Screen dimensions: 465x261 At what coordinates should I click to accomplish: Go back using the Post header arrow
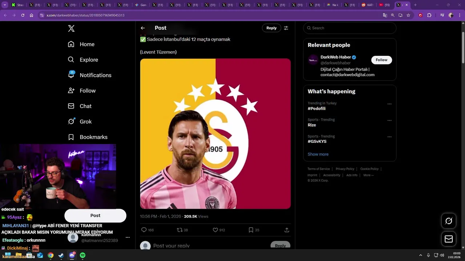pos(143,28)
